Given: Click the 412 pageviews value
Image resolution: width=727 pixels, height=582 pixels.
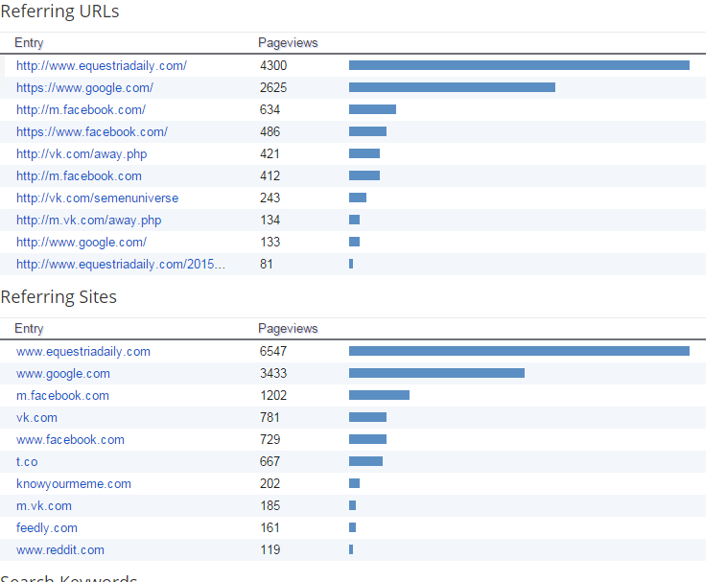Looking at the screenshot, I should [x=270, y=176].
